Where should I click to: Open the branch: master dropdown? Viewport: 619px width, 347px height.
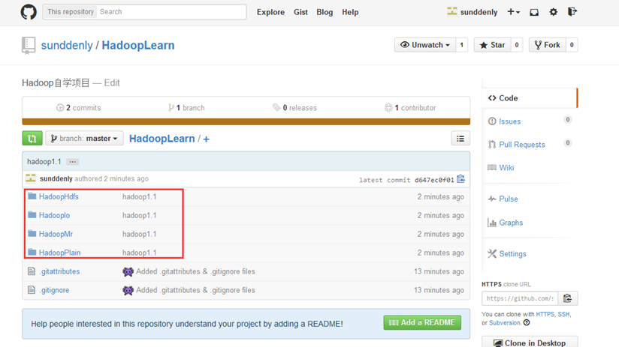pyautogui.click(x=84, y=138)
